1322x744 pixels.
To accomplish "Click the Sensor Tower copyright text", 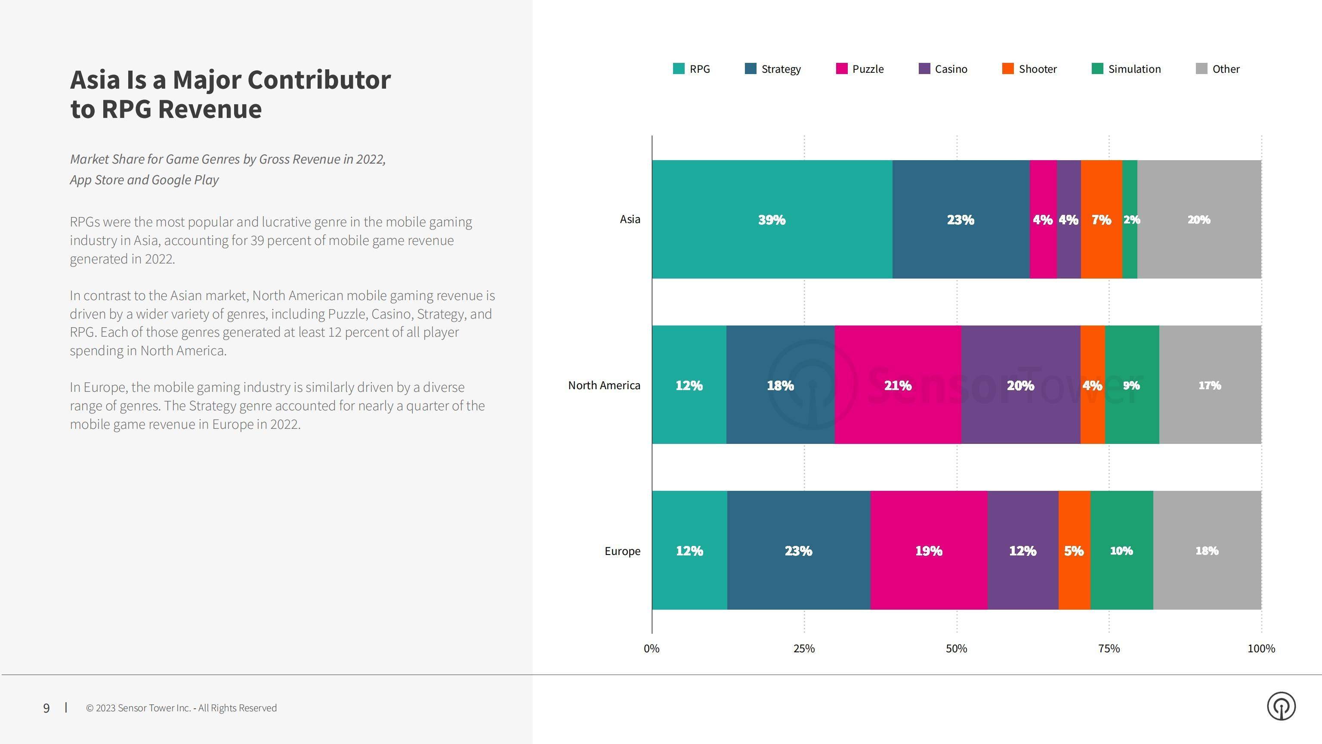I will (181, 707).
